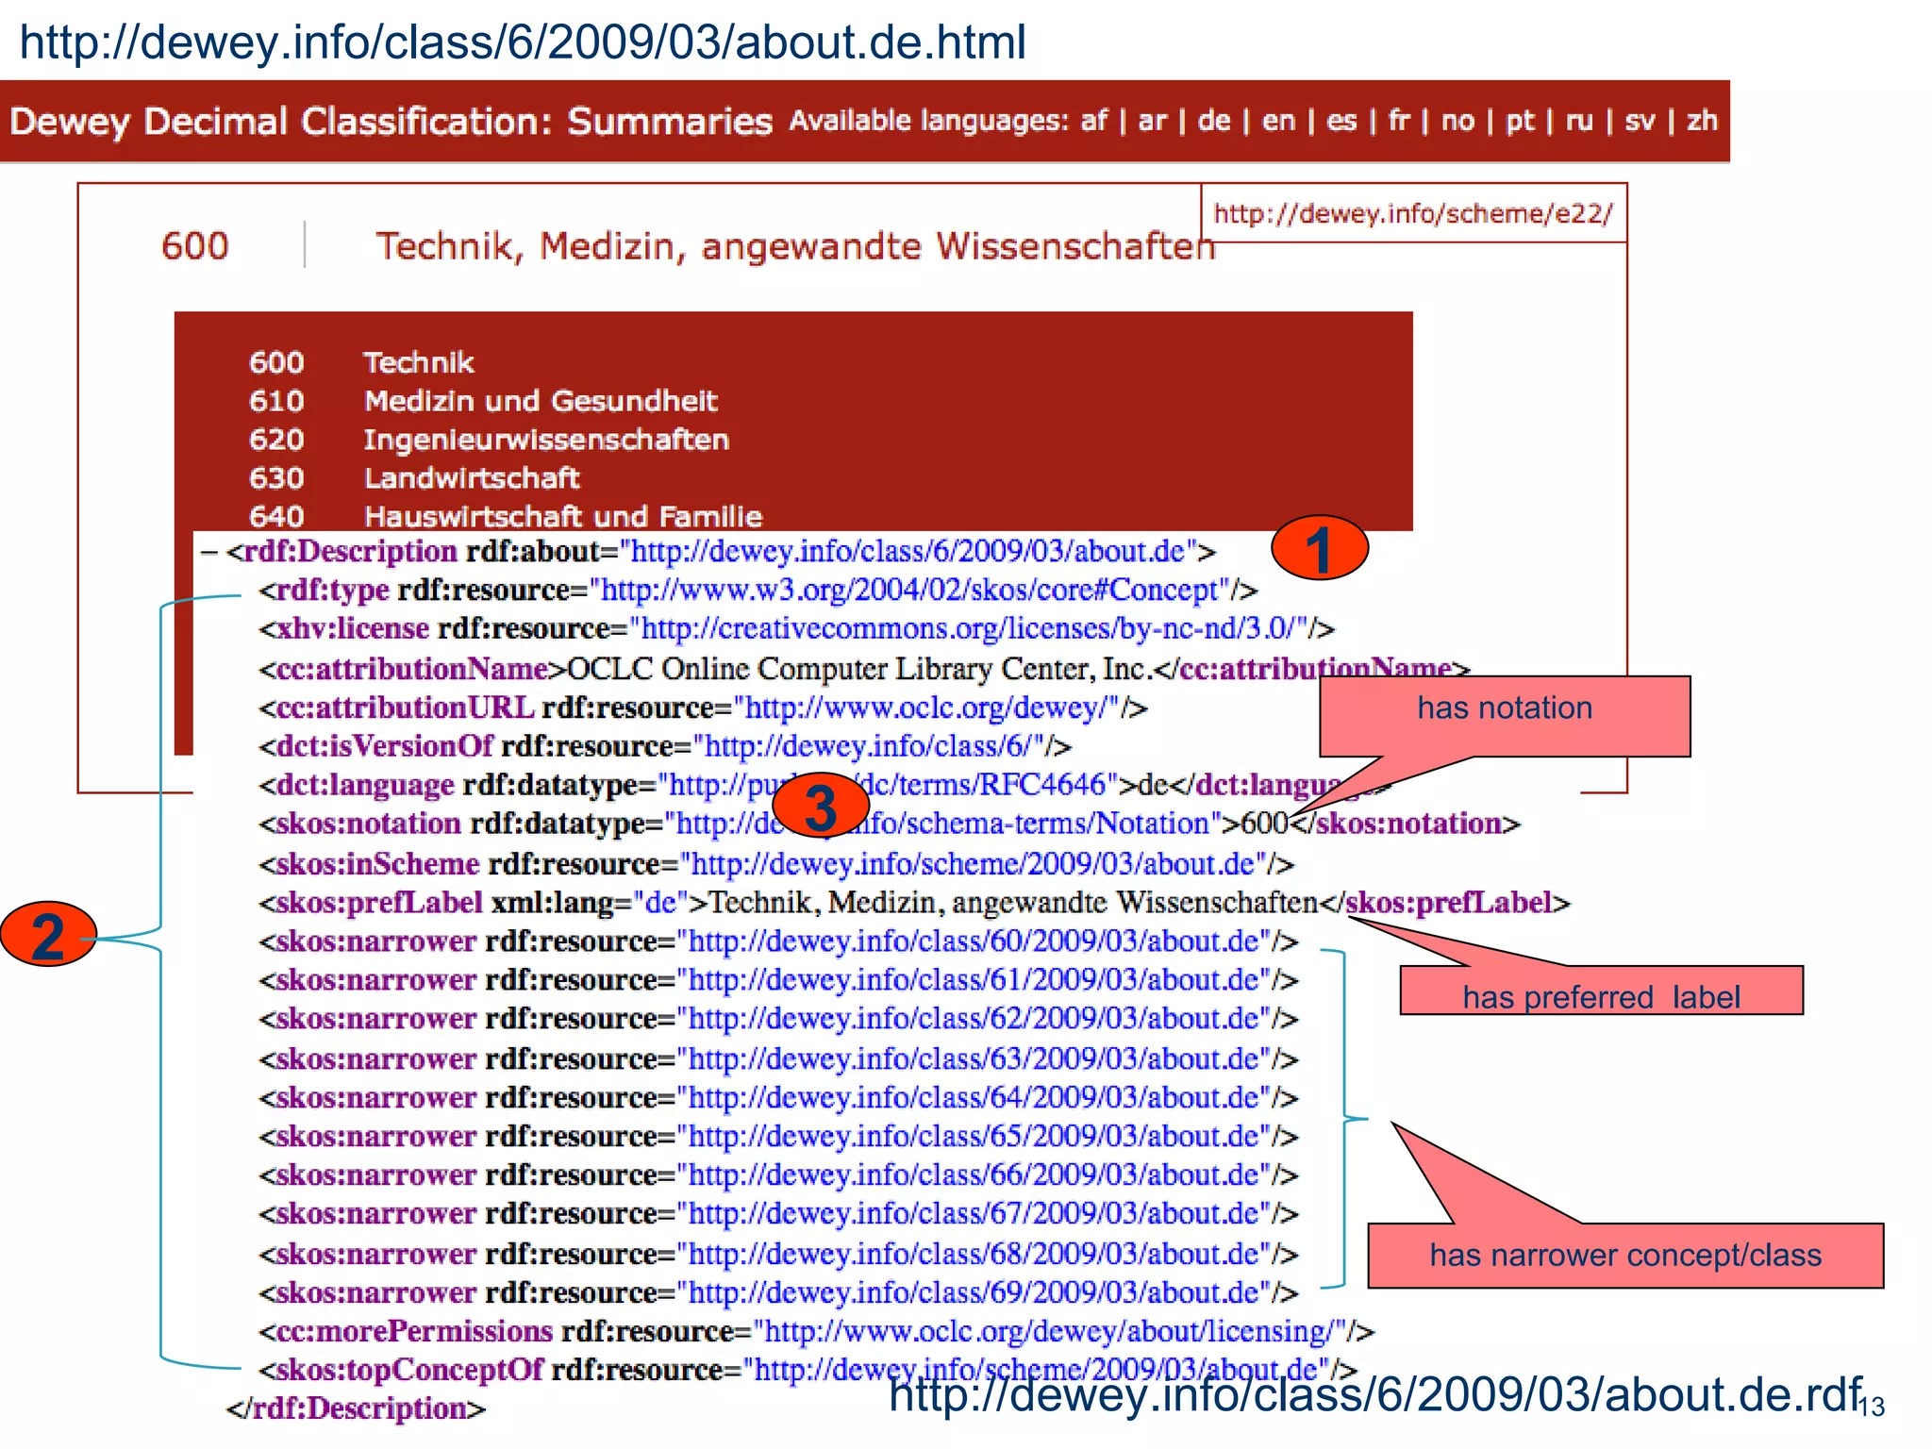This screenshot has height=1449, width=1932.
Task: Switch language to 'de'
Action: click(1214, 122)
